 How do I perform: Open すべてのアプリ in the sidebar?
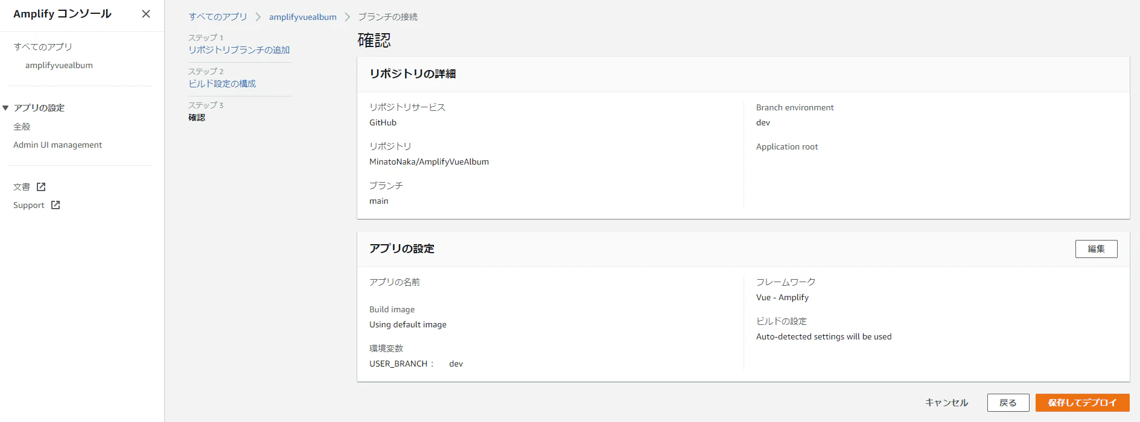click(43, 46)
